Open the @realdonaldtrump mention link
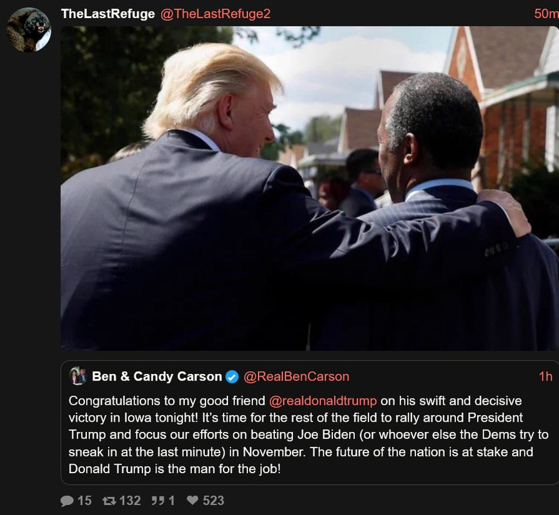The height and width of the screenshot is (515, 559). (x=323, y=400)
